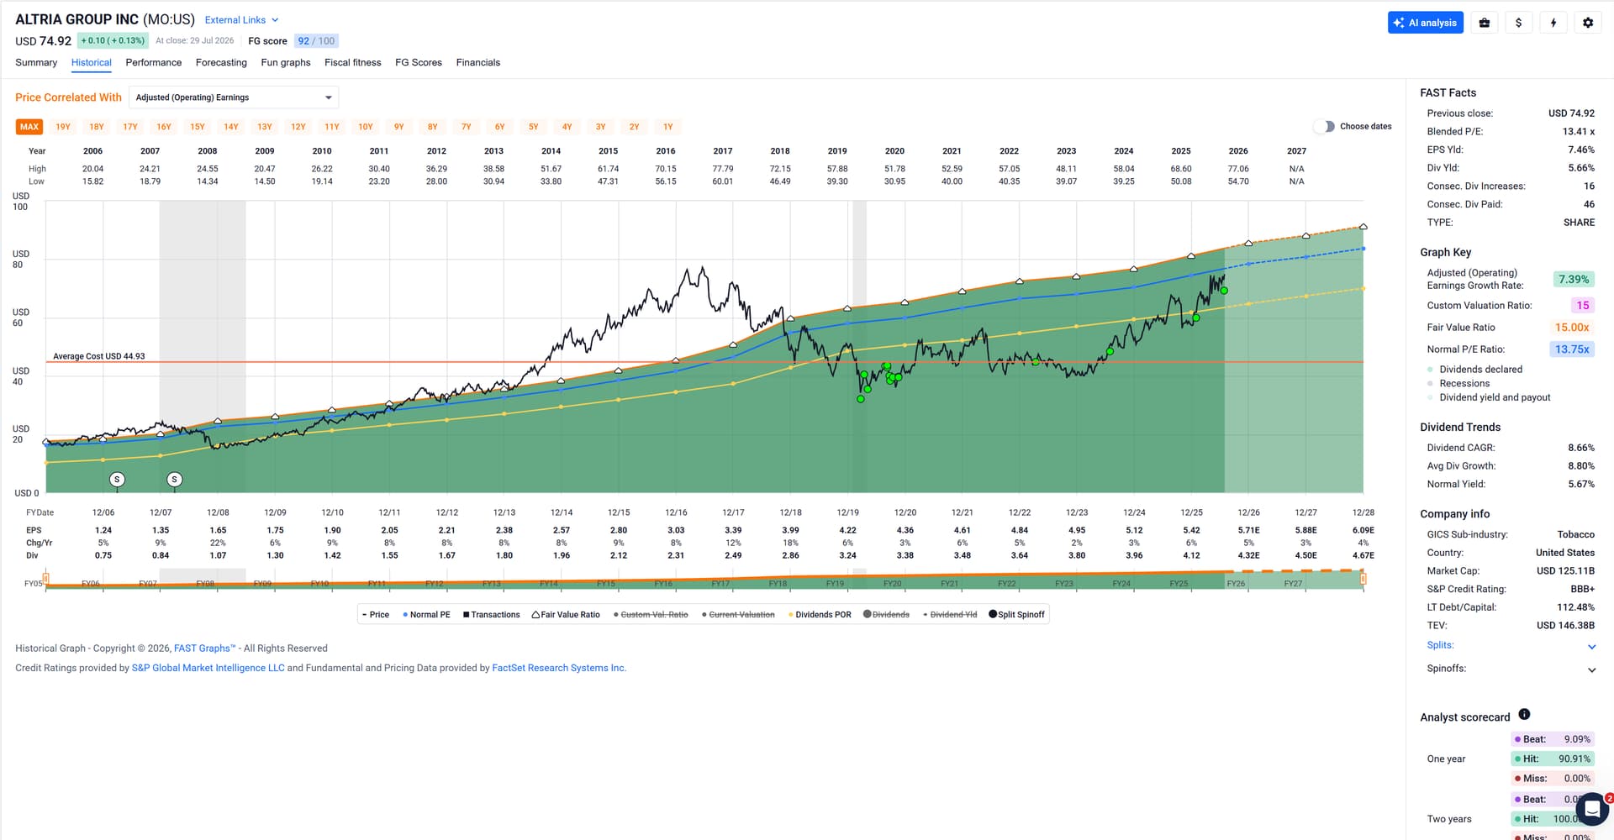Viewport: 1614px width, 840px height.
Task: Toggle Dividend yield and payout in Graph Key
Action: (1489, 397)
